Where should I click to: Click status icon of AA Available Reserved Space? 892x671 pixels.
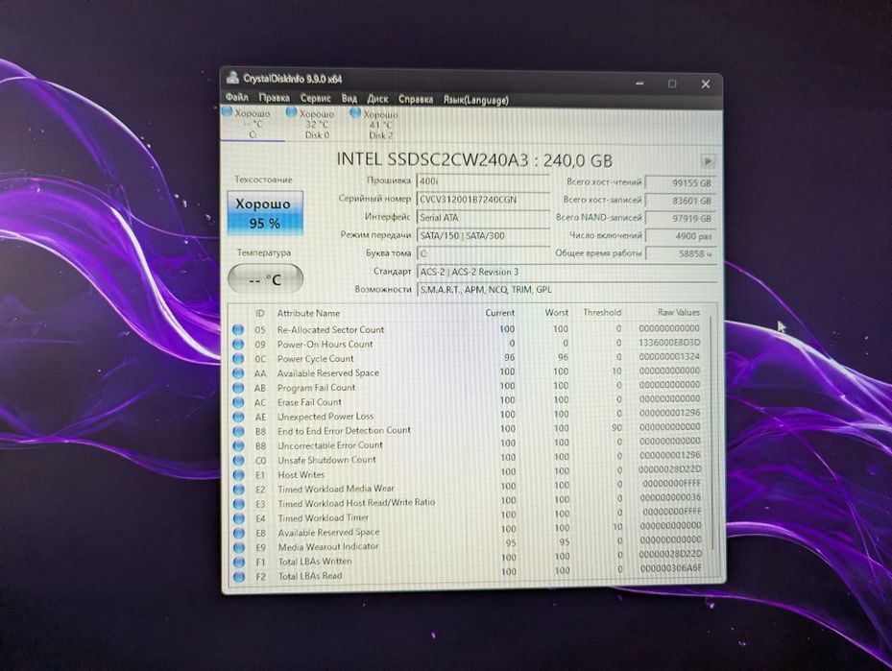pos(238,373)
